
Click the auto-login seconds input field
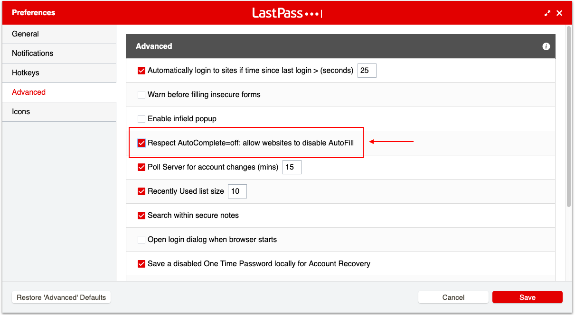(x=367, y=71)
